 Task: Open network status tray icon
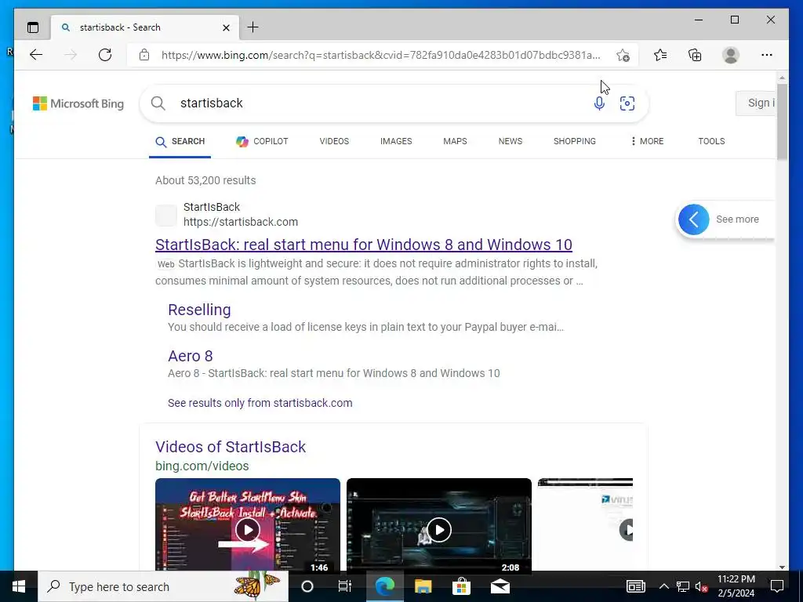[x=683, y=586]
